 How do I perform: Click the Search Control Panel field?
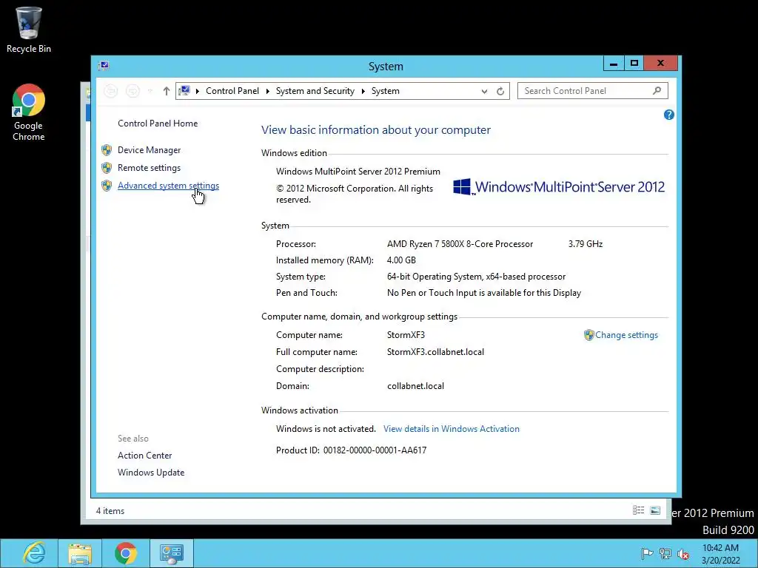pyautogui.click(x=593, y=91)
